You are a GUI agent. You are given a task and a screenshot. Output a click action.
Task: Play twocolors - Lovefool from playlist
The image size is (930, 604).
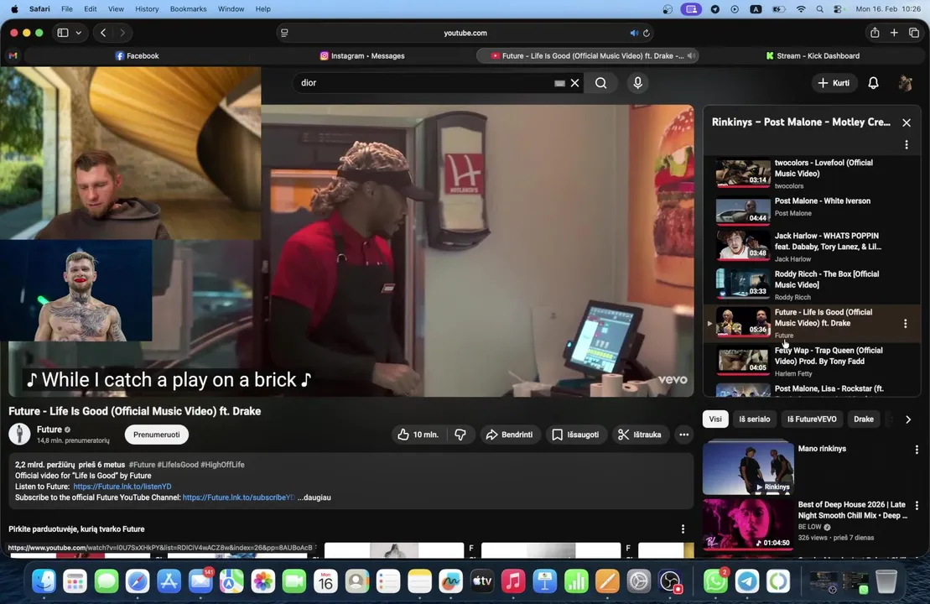pos(812,174)
